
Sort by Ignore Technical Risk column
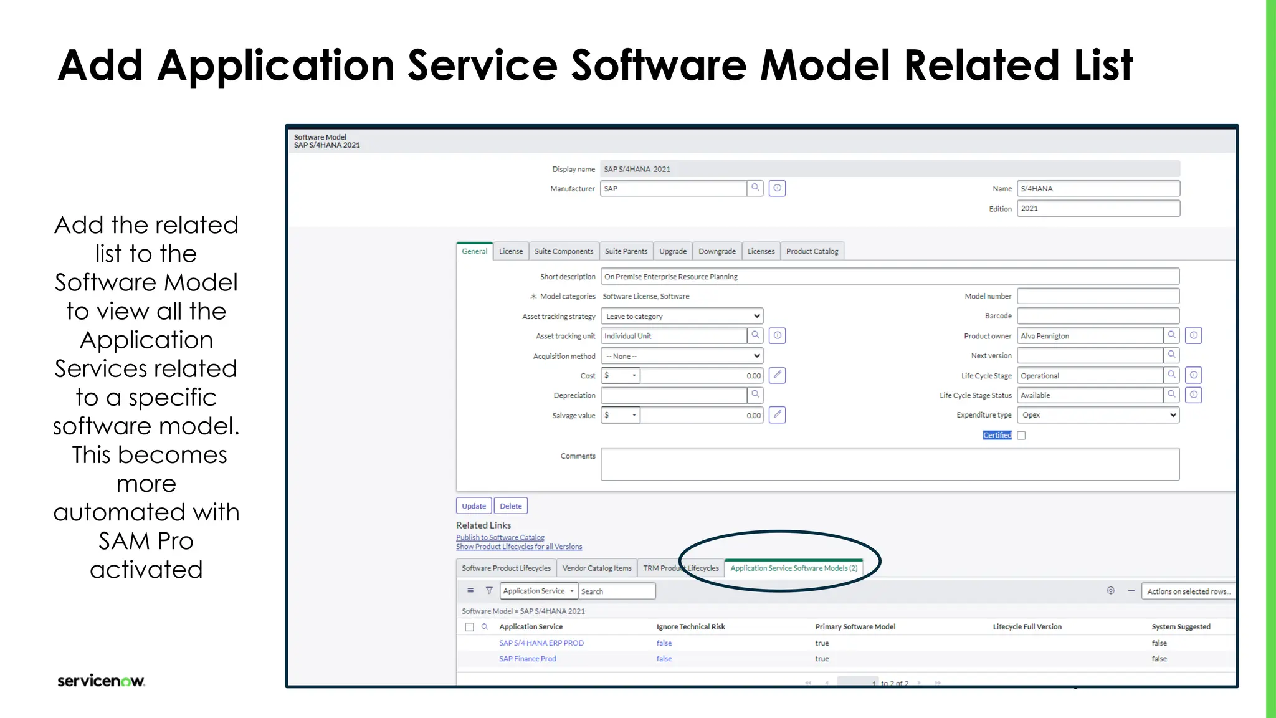pos(690,626)
